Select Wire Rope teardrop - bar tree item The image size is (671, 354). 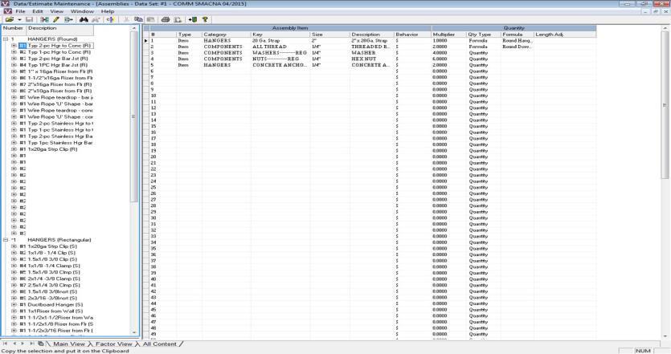[60, 97]
